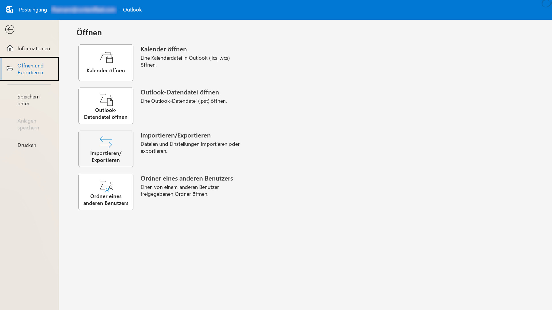Choose Speichern unter in sidebar
Image resolution: width=552 pixels, height=310 pixels.
[x=29, y=100]
